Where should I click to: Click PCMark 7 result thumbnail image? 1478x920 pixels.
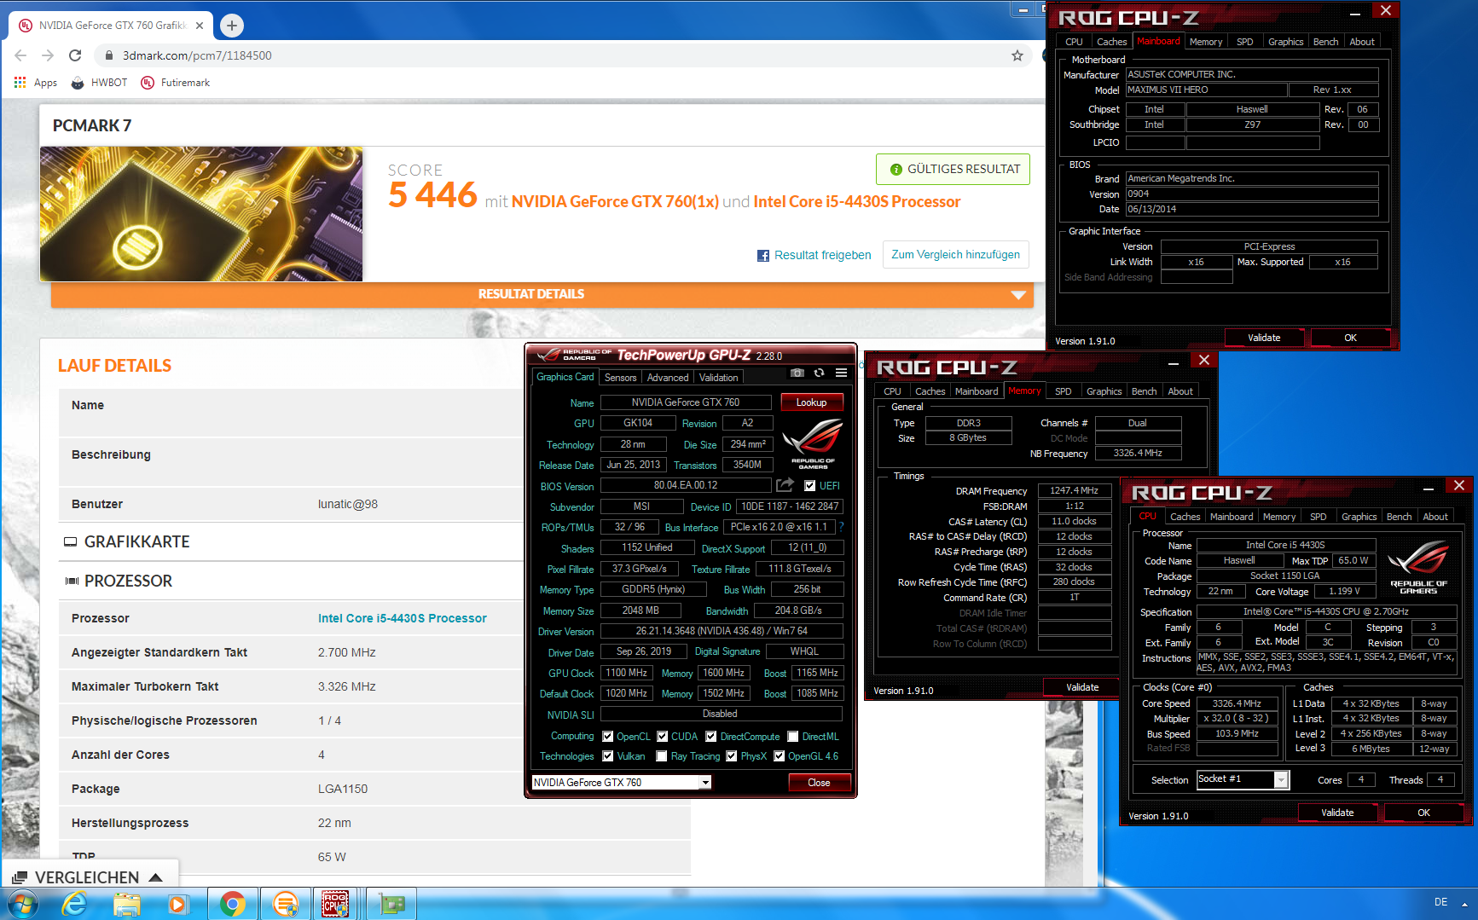(201, 214)
